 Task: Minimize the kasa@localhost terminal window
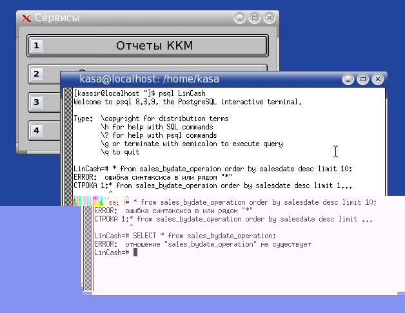(348, 79)
